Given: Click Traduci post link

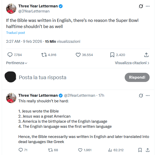Looking at the screenshot, I should coord(16,33).
